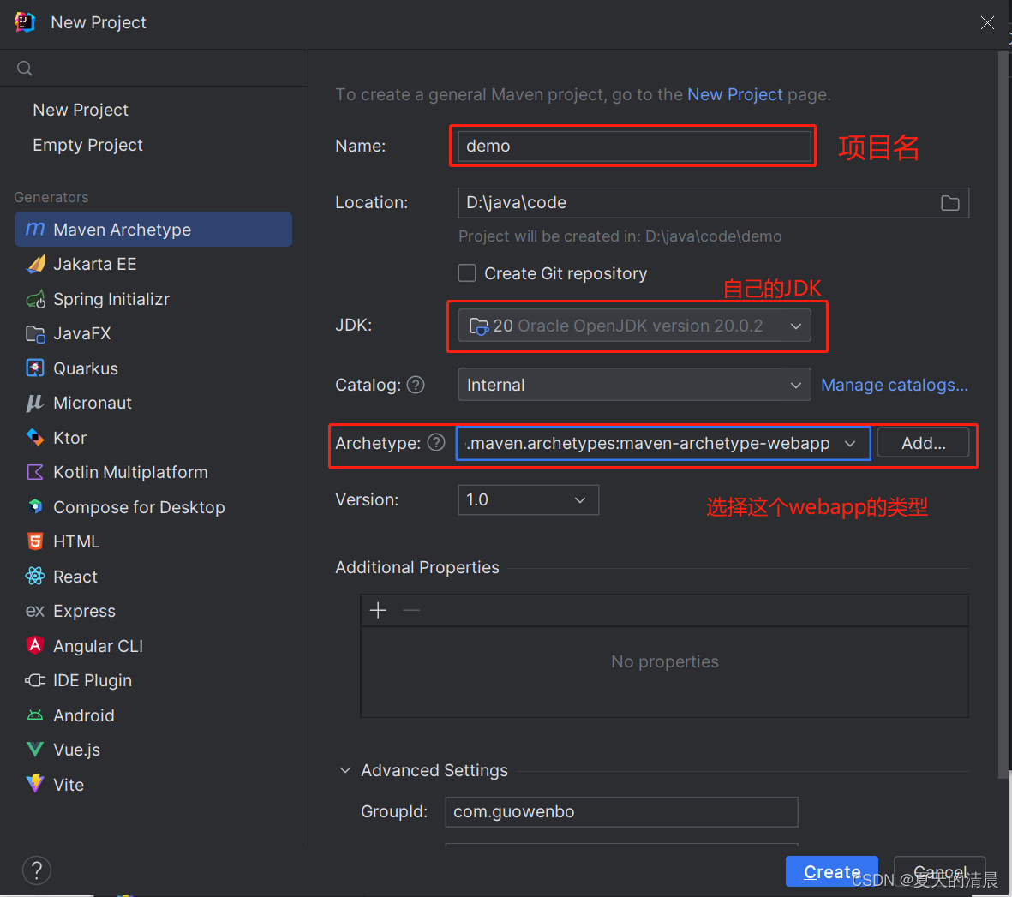Screen dimensions: 1012x897
Task: Click the Vue.js green V icon
Action: click(x=35, y=750)
